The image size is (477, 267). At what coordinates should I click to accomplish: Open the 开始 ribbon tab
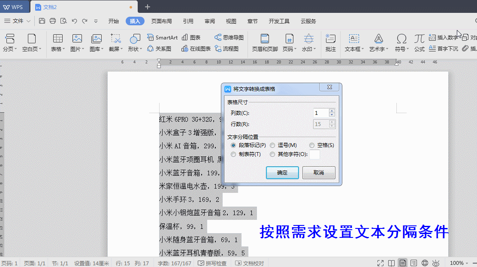click(114, 21)
